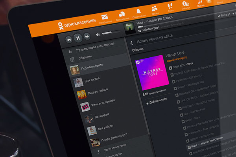Skip to the next track

tap(87, 37)
